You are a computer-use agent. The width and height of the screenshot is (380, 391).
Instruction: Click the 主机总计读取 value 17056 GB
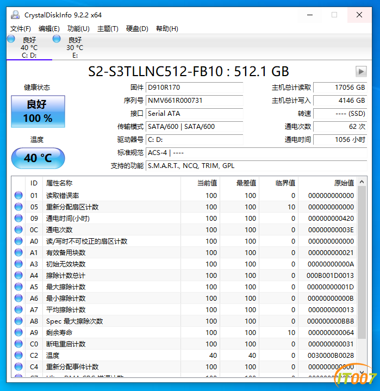340,88
